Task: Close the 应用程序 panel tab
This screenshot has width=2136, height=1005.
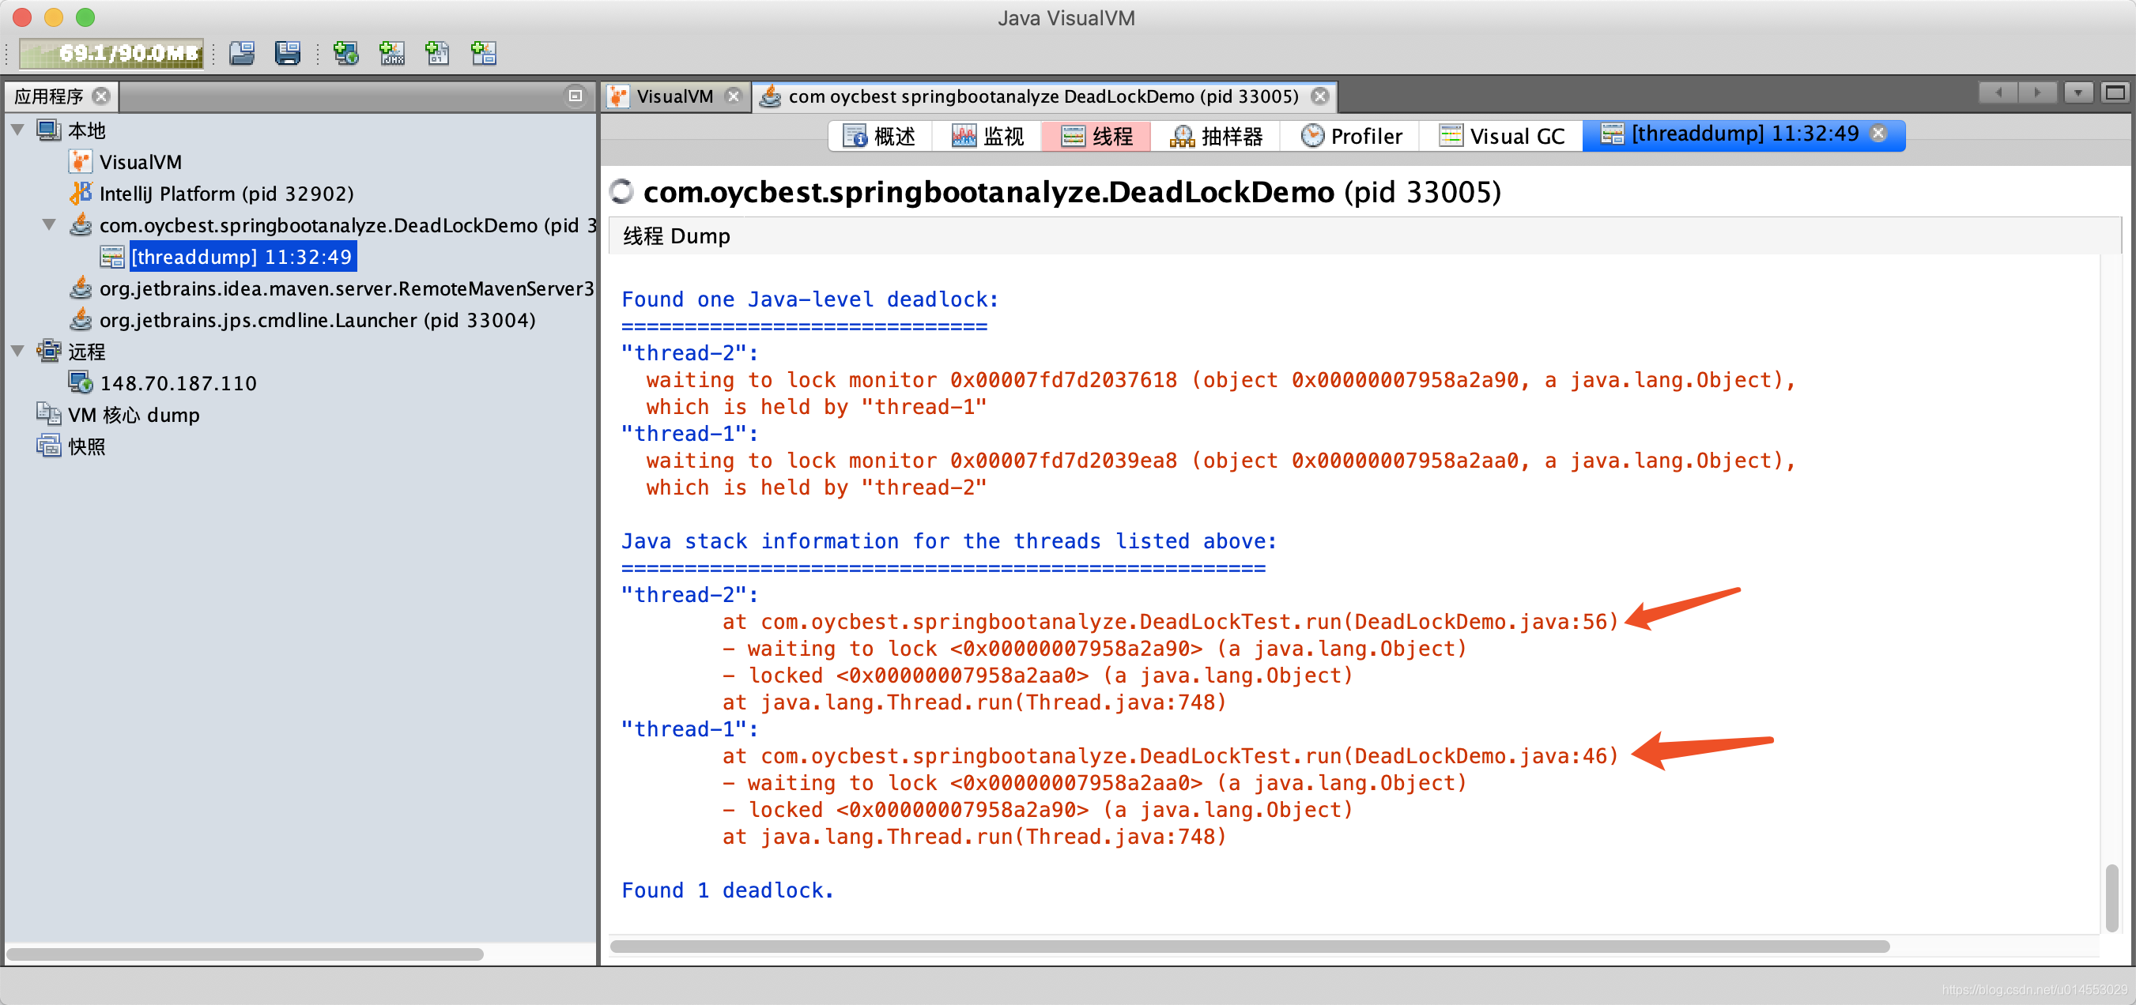Action: [x=101, y=96]
